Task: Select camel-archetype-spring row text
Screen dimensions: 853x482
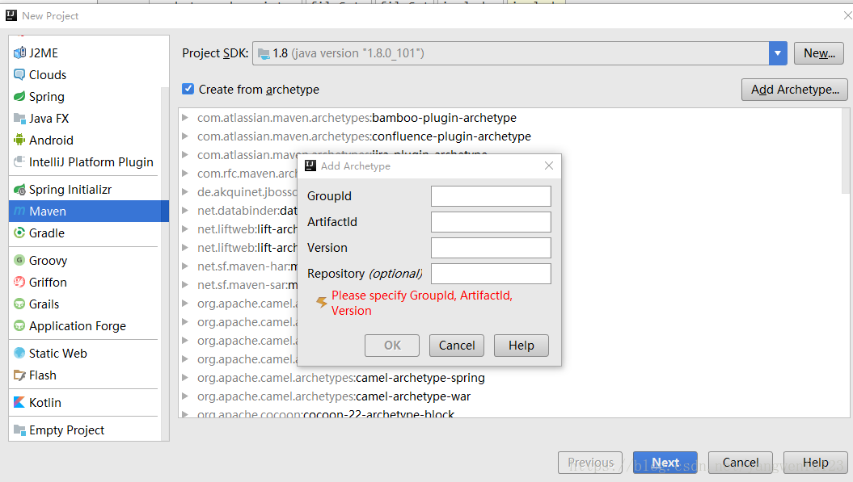Action: click(x=340, y=378)
